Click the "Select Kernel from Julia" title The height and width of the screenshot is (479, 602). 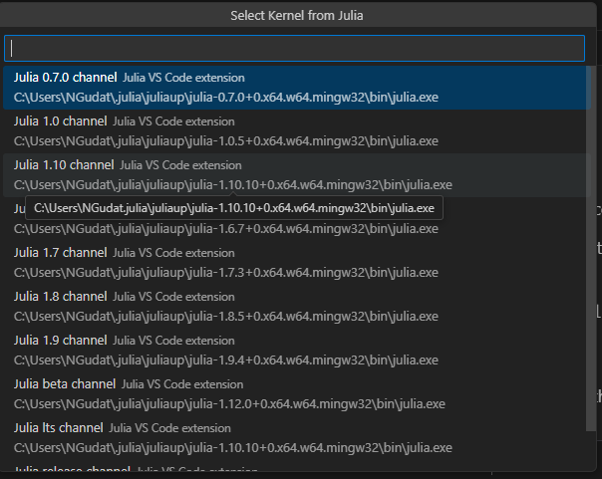point(297,16)
